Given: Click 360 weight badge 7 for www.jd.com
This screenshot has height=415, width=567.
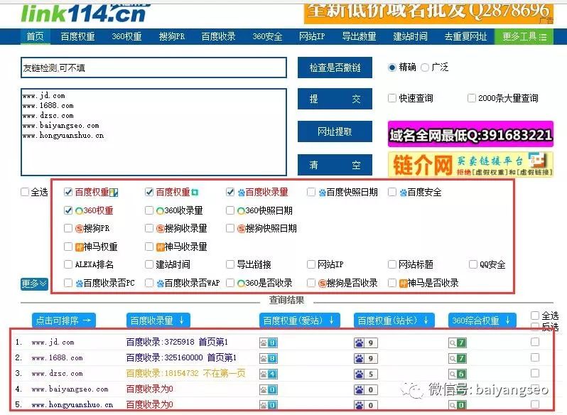Looking at the screenshot, I should pyautogui.click(x=458, y=343).
